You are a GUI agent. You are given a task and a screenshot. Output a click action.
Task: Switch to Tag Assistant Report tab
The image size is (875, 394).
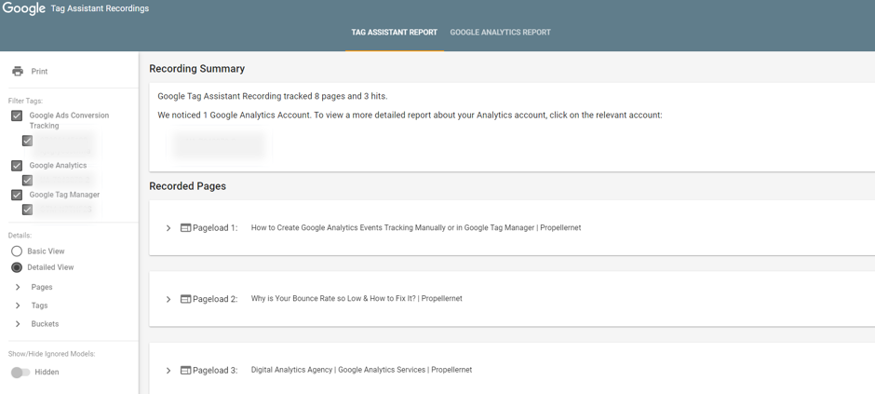(394, 33)
